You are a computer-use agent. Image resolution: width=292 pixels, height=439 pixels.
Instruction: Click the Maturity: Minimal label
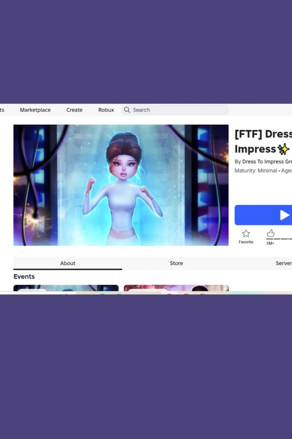pyautogui.click(x=256, y=171)
